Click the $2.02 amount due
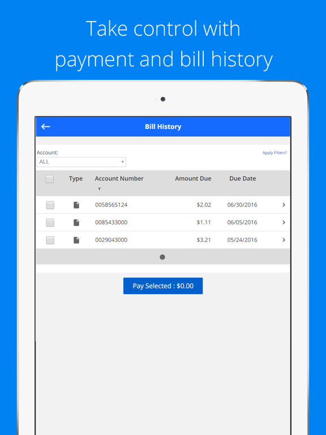 pyautogui.click(x=204, y=204)
